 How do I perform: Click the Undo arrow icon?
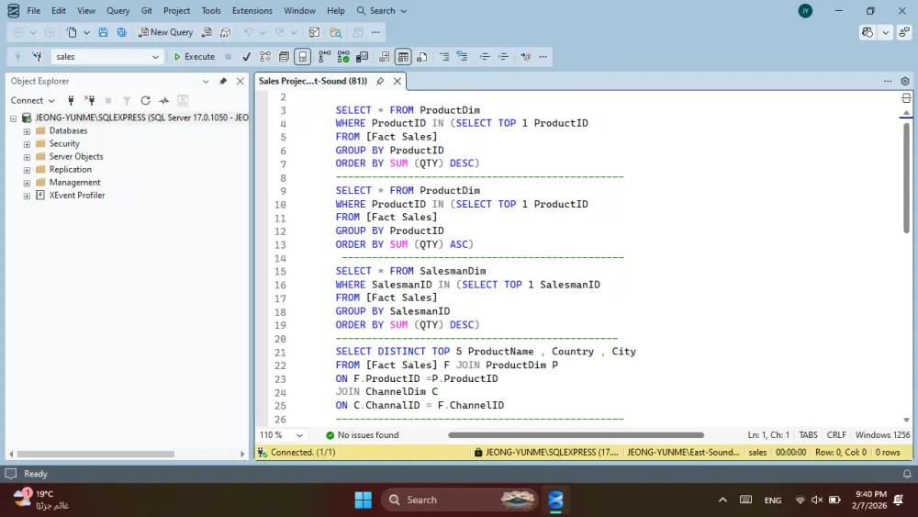coord(248,32)
